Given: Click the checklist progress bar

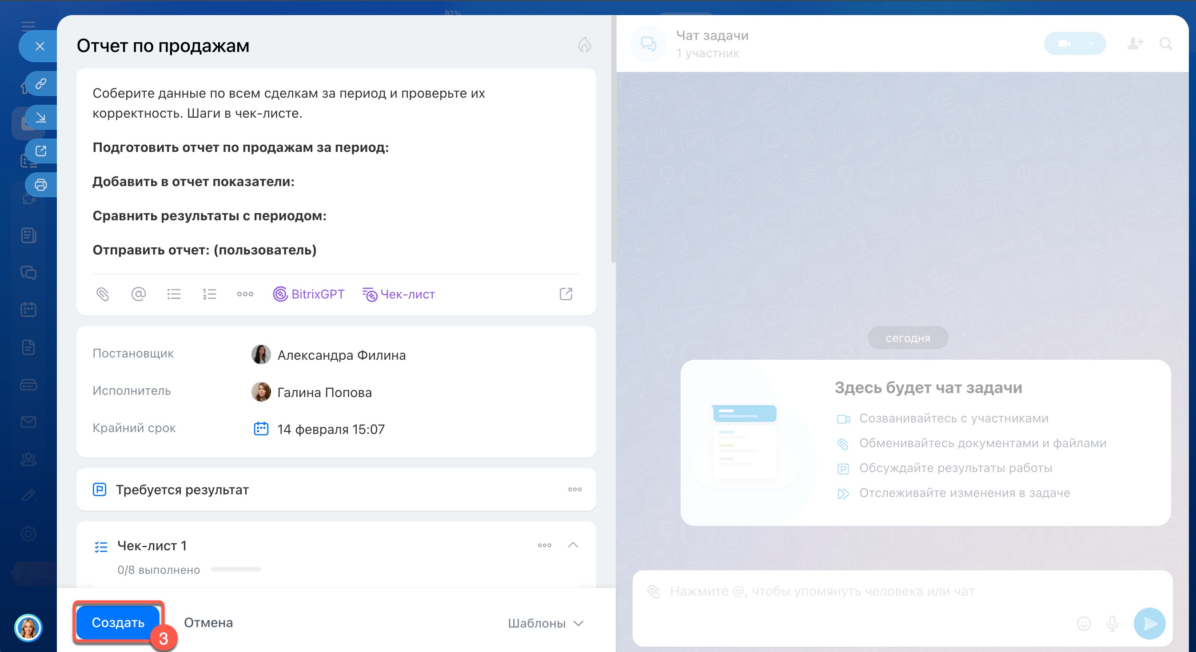Looking at the screenshot, I should [x=236, y=569].
